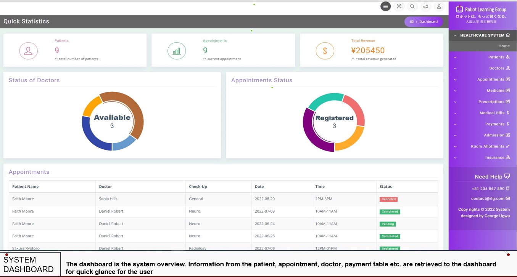Open the hamburger menu at top
517x277 pixels.
click(385, 6)
